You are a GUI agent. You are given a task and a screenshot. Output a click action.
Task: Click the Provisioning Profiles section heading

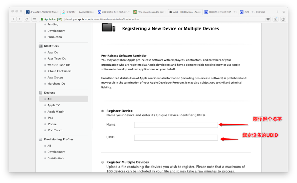pos(59,139)
